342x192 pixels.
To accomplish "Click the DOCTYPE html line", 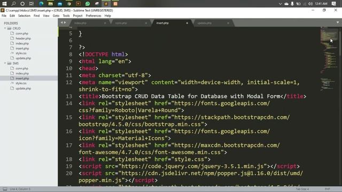I will pyautogui.click(x=103, y=54).
